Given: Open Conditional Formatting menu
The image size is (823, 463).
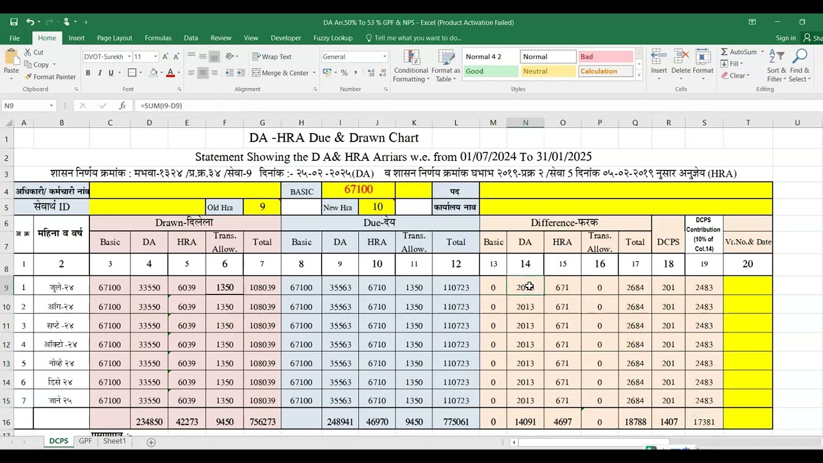Looking at the screenshot, I should pos(411,66).
